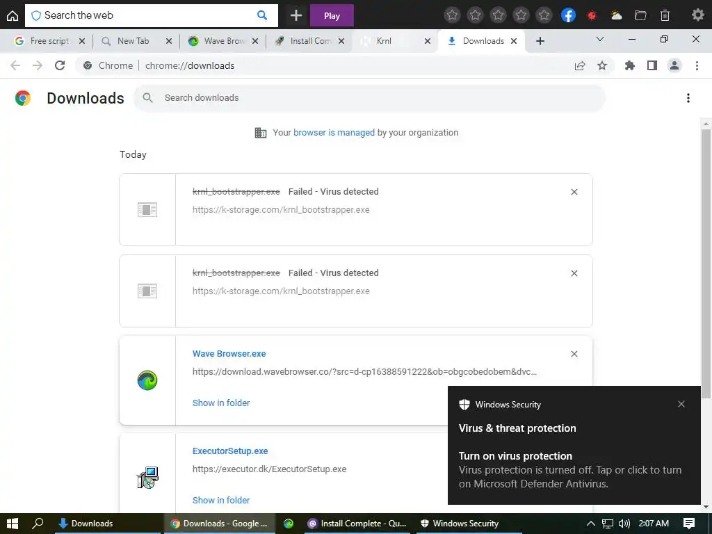Open the Windows Start menu
The height and width of the screenshot is (534, 712).
coord(13,524)
